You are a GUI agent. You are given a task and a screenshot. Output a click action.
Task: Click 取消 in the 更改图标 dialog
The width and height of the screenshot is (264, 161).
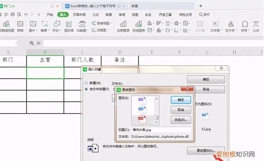[181, 110]
